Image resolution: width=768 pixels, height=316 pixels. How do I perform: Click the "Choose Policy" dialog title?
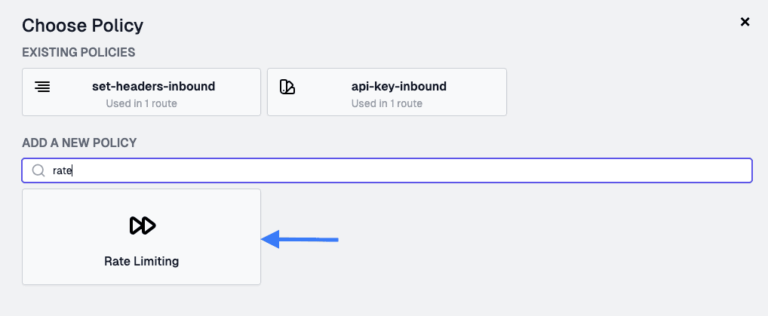[x=83, y=26]
